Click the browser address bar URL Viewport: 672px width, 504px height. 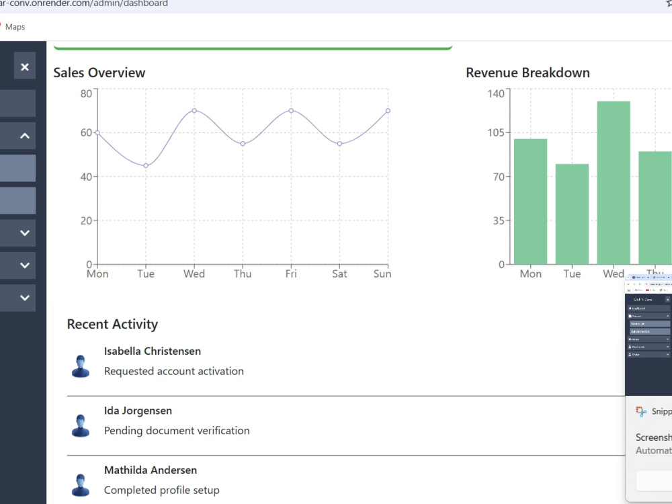[83, 3]
